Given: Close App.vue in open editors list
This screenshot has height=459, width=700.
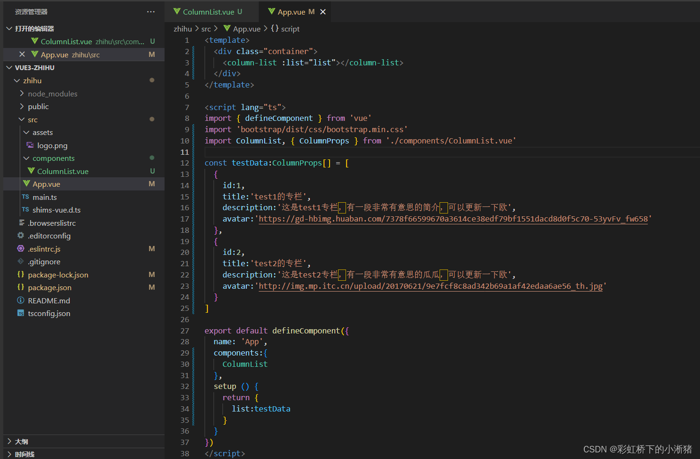Looking at the screenshot, I should pos(22,54).
